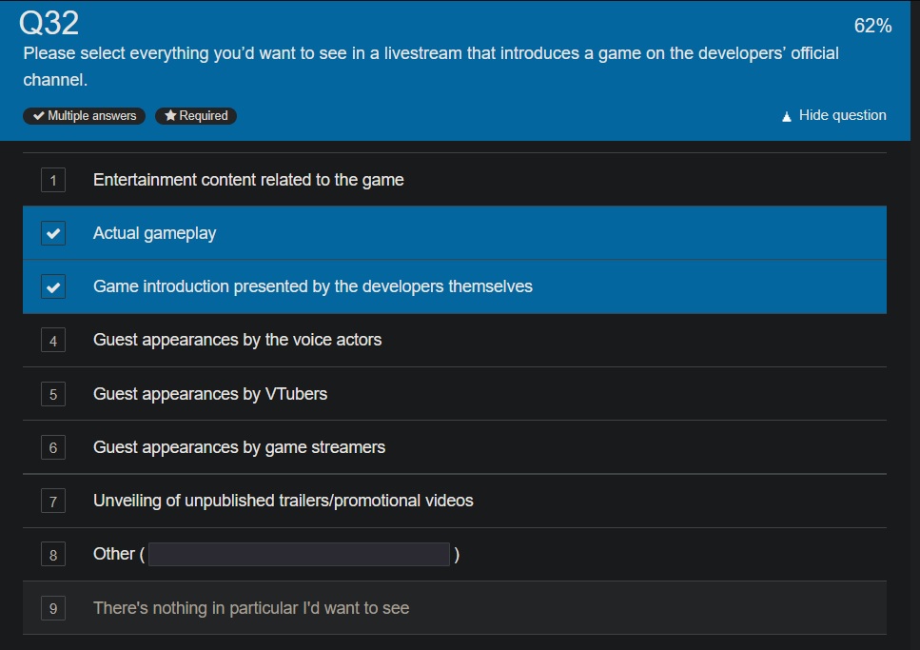Tick checkbox 4 for voice actors

[x=53, y=340]
